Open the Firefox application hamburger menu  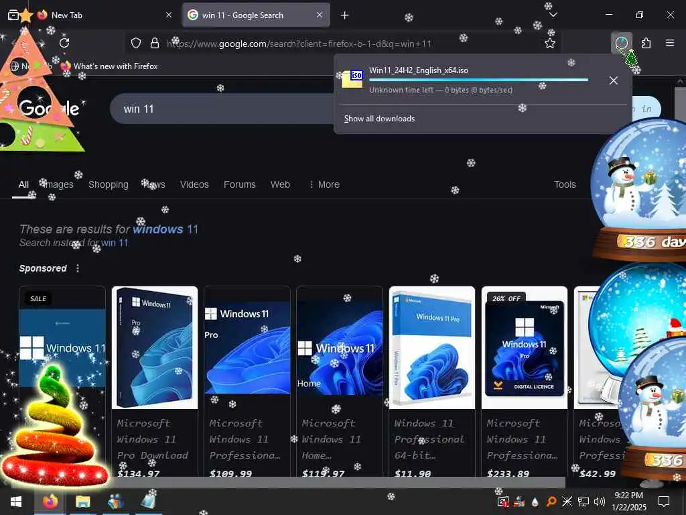pos(670,43)
